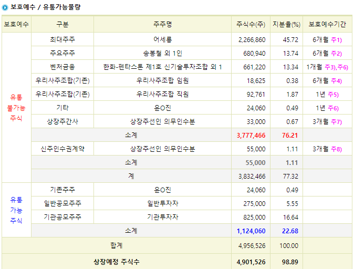Screen dimensions: 354x269
Task: Click share count 680,940
Action: [254, 54]
